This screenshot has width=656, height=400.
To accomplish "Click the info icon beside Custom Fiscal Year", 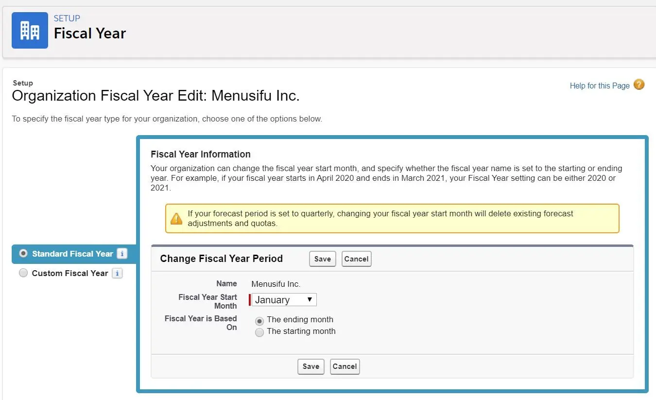I will tap(117, 273).
